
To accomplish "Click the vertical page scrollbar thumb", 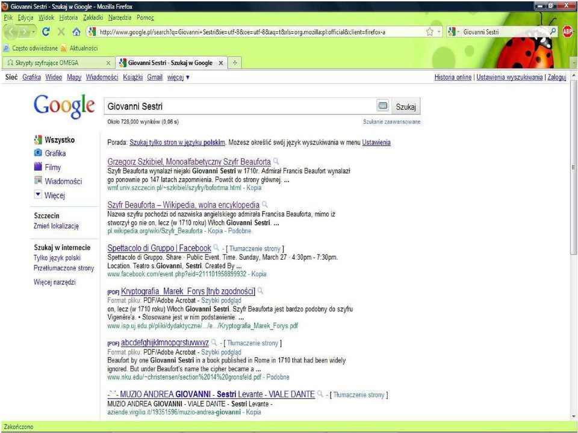I will pyautogui.click(x=573, y=167).
